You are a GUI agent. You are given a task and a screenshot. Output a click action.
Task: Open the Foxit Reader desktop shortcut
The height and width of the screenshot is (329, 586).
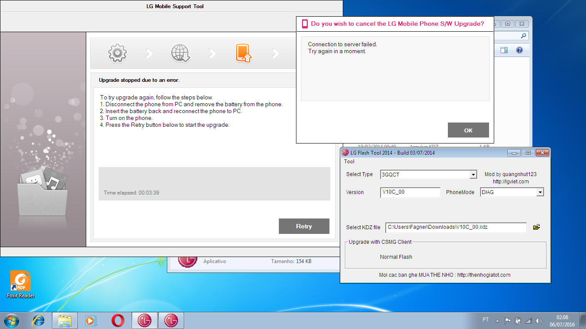20,284
